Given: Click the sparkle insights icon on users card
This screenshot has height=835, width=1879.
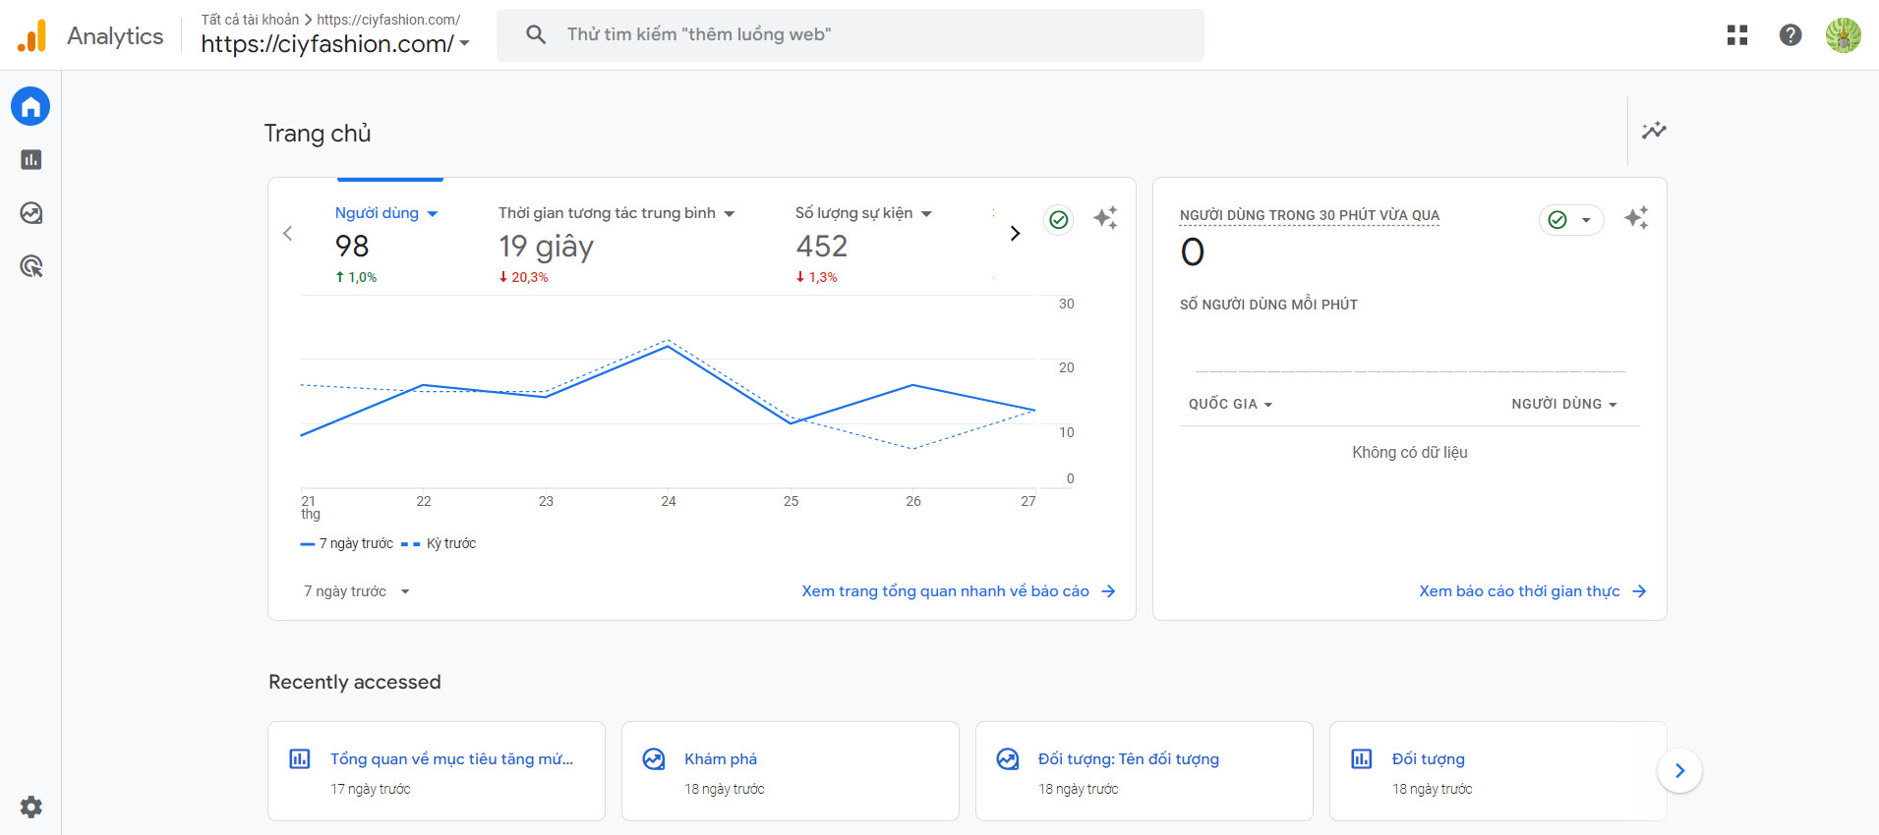Looking at the screenshot, I should coord(1105,217).
